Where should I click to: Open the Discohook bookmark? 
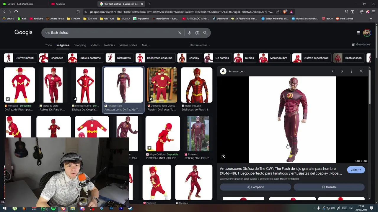pos(220,19)
